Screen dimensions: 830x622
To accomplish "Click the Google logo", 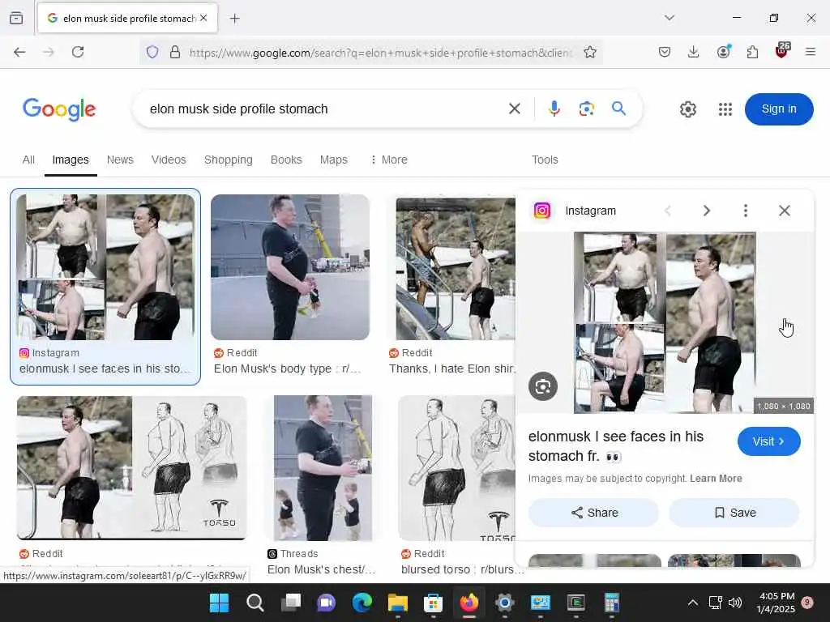I will (x=58, y=109).
